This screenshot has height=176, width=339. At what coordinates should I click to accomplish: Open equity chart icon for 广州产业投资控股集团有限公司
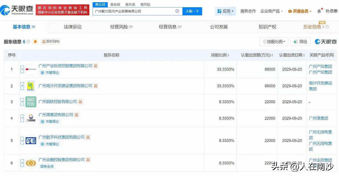point(96,66)
